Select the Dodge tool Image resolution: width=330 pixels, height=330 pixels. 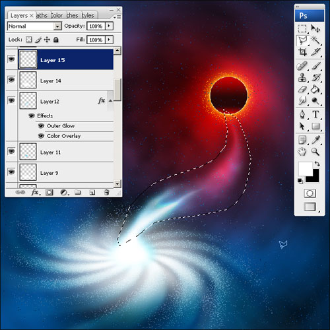click(315, 101)
